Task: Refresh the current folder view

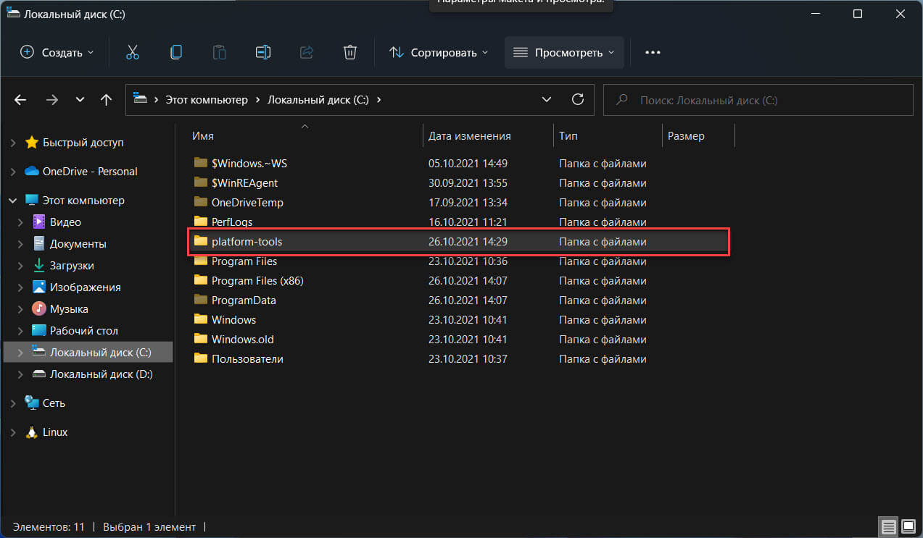Action: coord(578,99)
